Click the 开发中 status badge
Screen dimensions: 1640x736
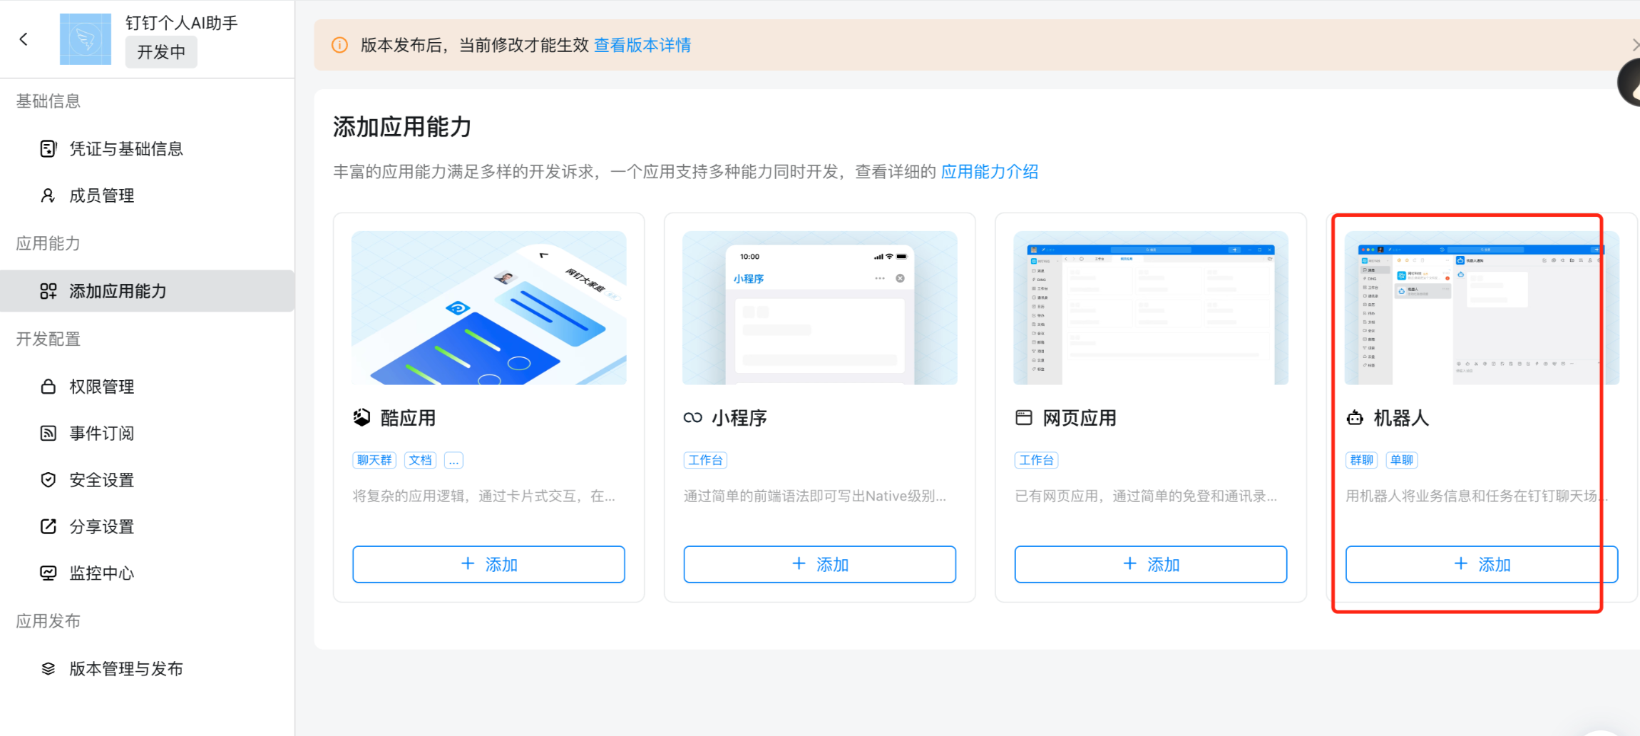coord(161,52)
